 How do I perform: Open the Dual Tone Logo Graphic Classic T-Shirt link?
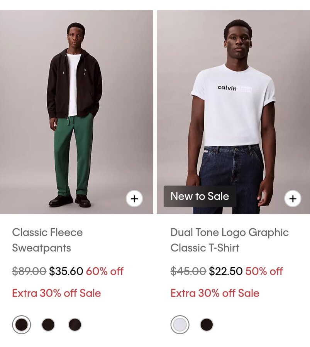pyautogui.click(x=230, y=240)
